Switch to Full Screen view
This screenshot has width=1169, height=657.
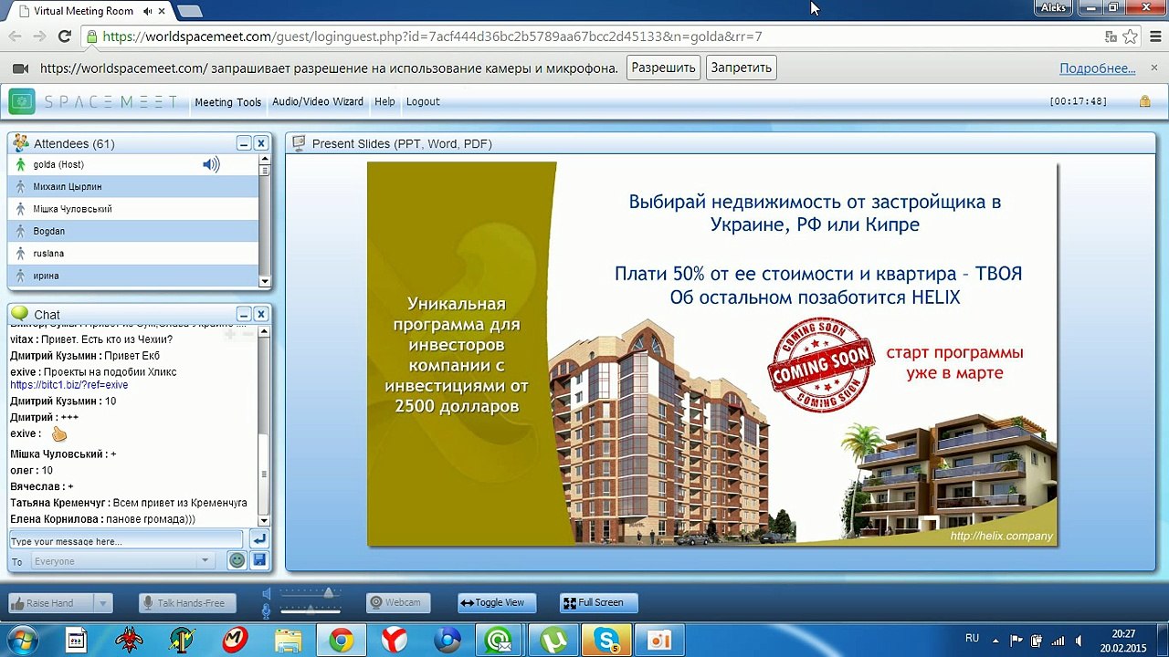[x=598, y=602]
